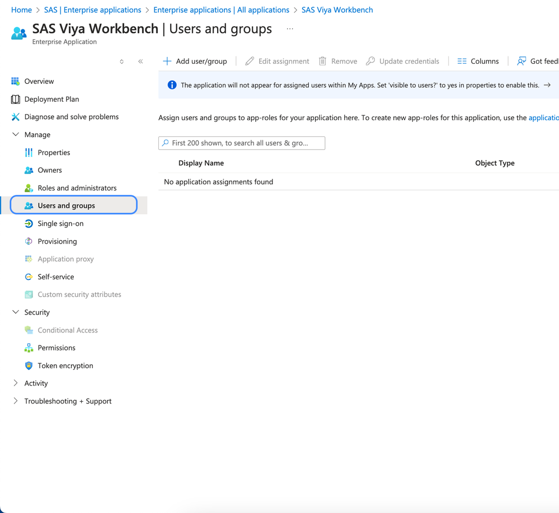Expand Troubleshooting + Support section
The width and height of the screenshot is (559, 513).
(16, 401)
